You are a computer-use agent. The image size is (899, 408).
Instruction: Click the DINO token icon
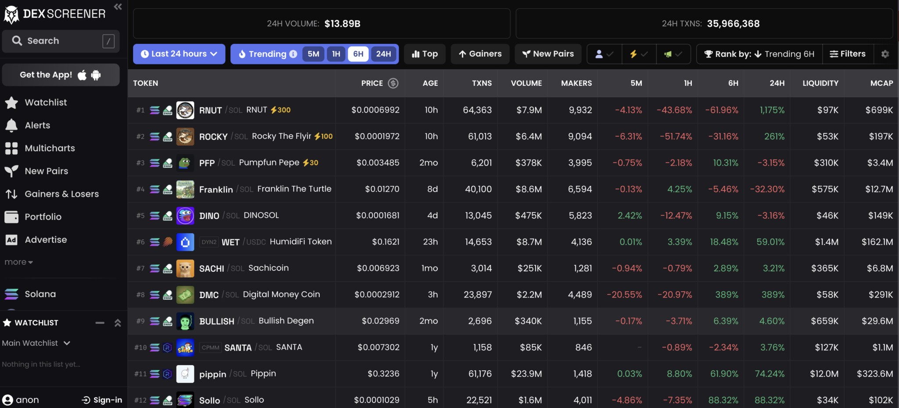(185, 216)
